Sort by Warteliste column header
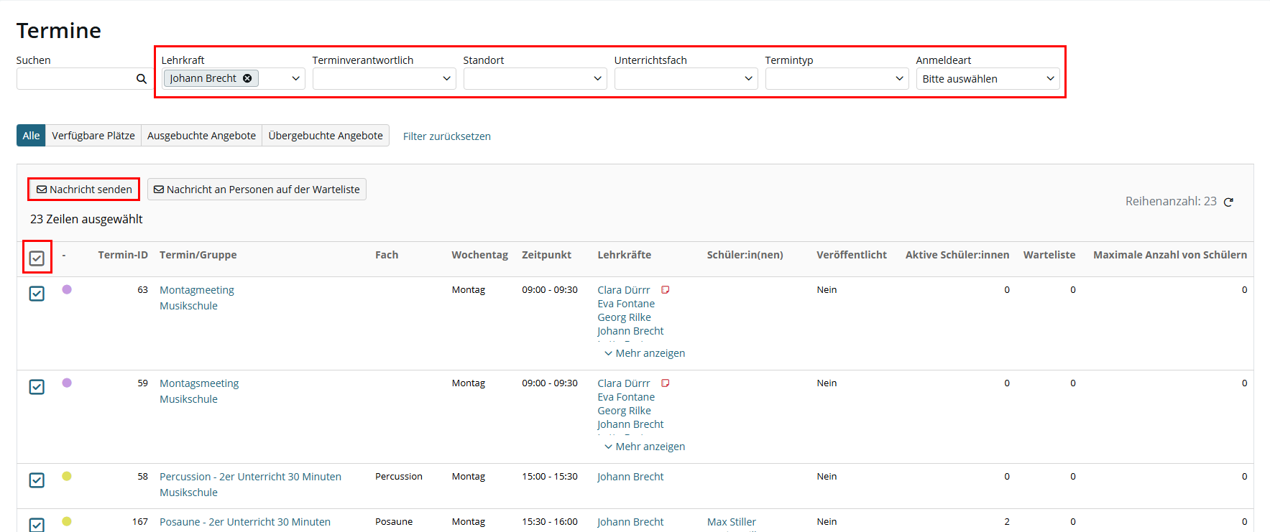The height and width of the screenshot is (532, 1270). coord(1049,255)
